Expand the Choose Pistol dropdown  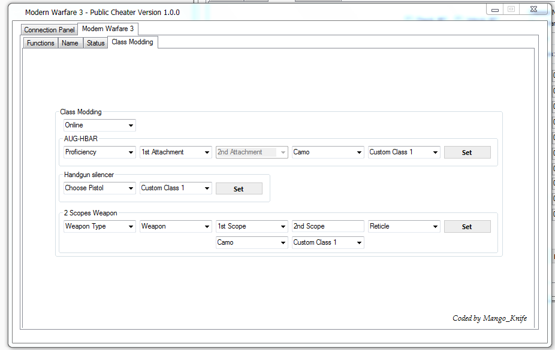(99, 188)
